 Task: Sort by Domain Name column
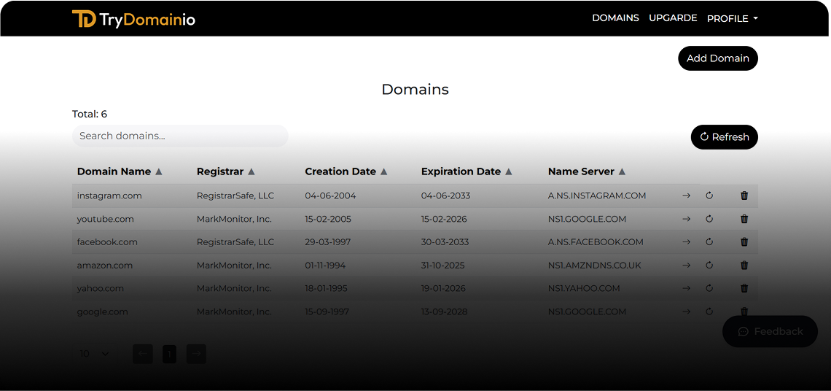coord(120,172)
